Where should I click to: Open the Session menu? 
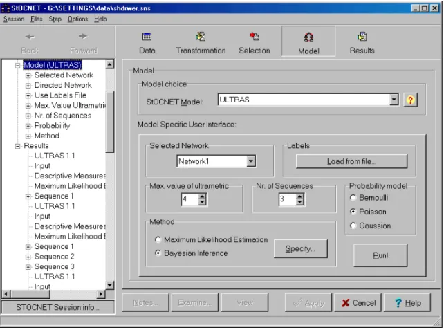click(14, 19)
